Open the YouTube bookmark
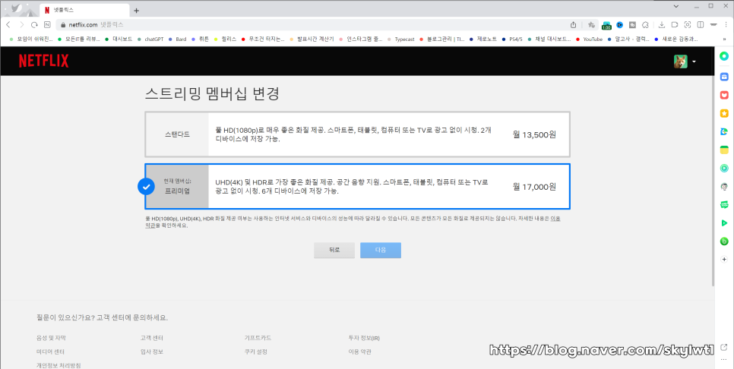Viewport: 734px width, 369px height. click(589, 39)
